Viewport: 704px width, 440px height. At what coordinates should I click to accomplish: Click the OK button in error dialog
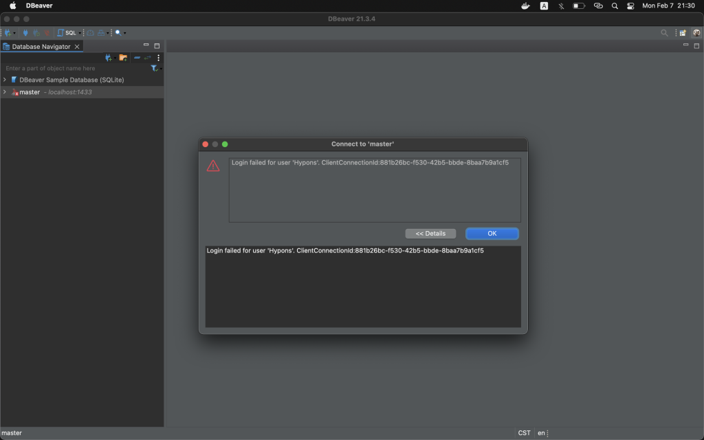[x=492, y=234]
